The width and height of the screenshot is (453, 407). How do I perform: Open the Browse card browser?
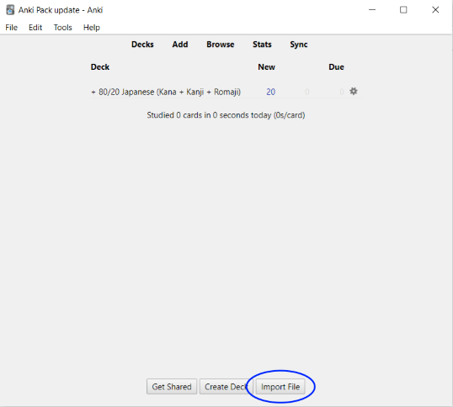click(220, 45)
